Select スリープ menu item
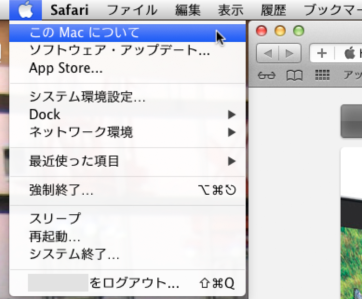 coord(127,218)
